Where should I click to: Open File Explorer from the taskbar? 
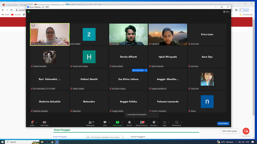[x=42, y=142]
